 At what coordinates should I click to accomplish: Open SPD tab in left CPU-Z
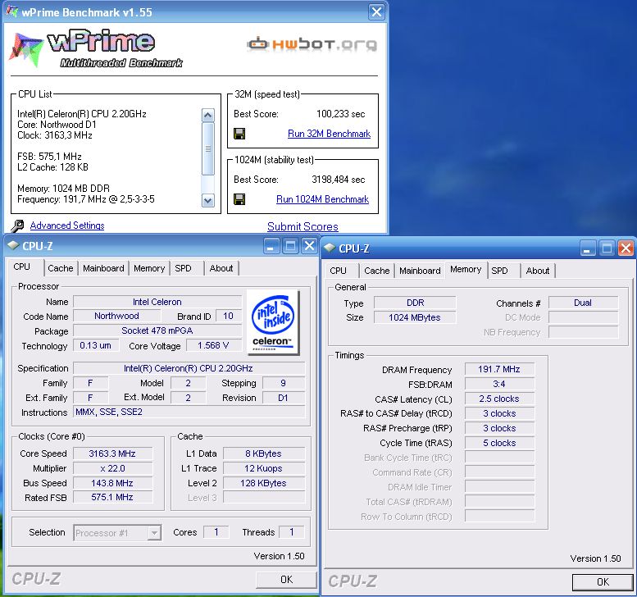coord(183,268)
